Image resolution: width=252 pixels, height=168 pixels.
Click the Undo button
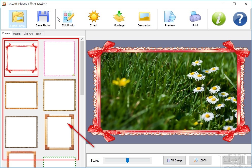click(233, 160)
